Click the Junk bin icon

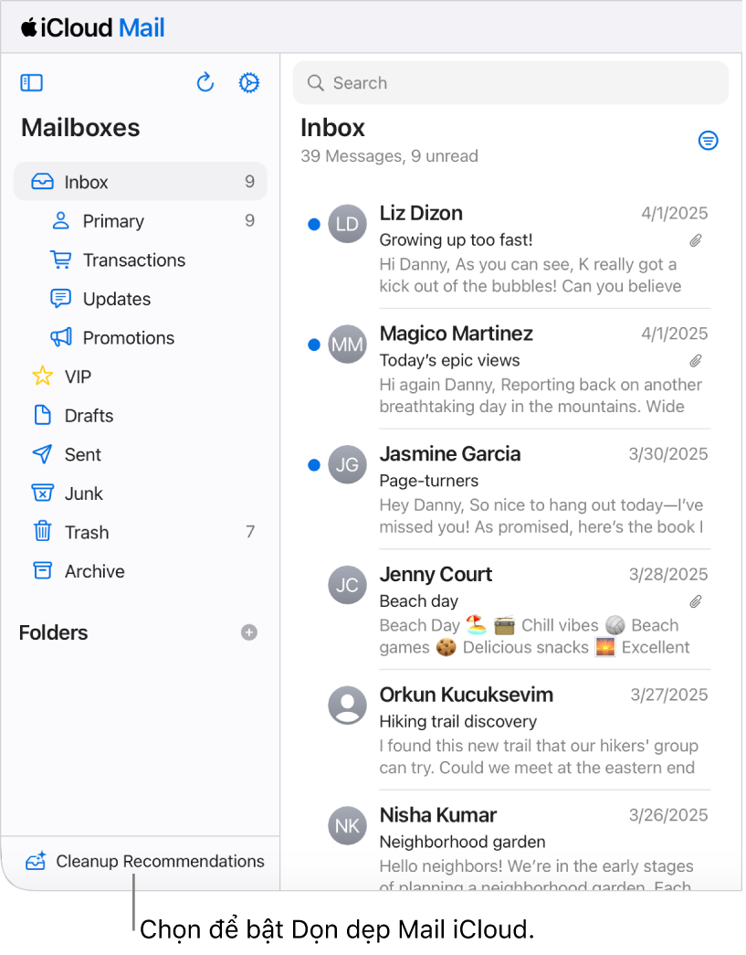[42, 493]
